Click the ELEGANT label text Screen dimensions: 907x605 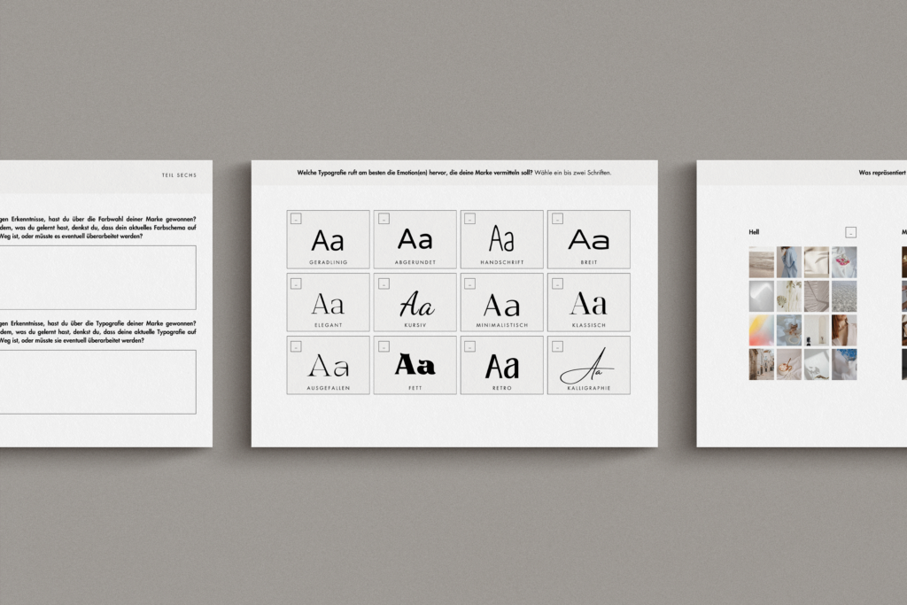328,325
